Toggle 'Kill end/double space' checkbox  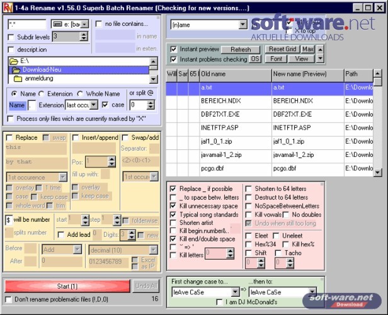pyautogui.click(x=173, y=239)
